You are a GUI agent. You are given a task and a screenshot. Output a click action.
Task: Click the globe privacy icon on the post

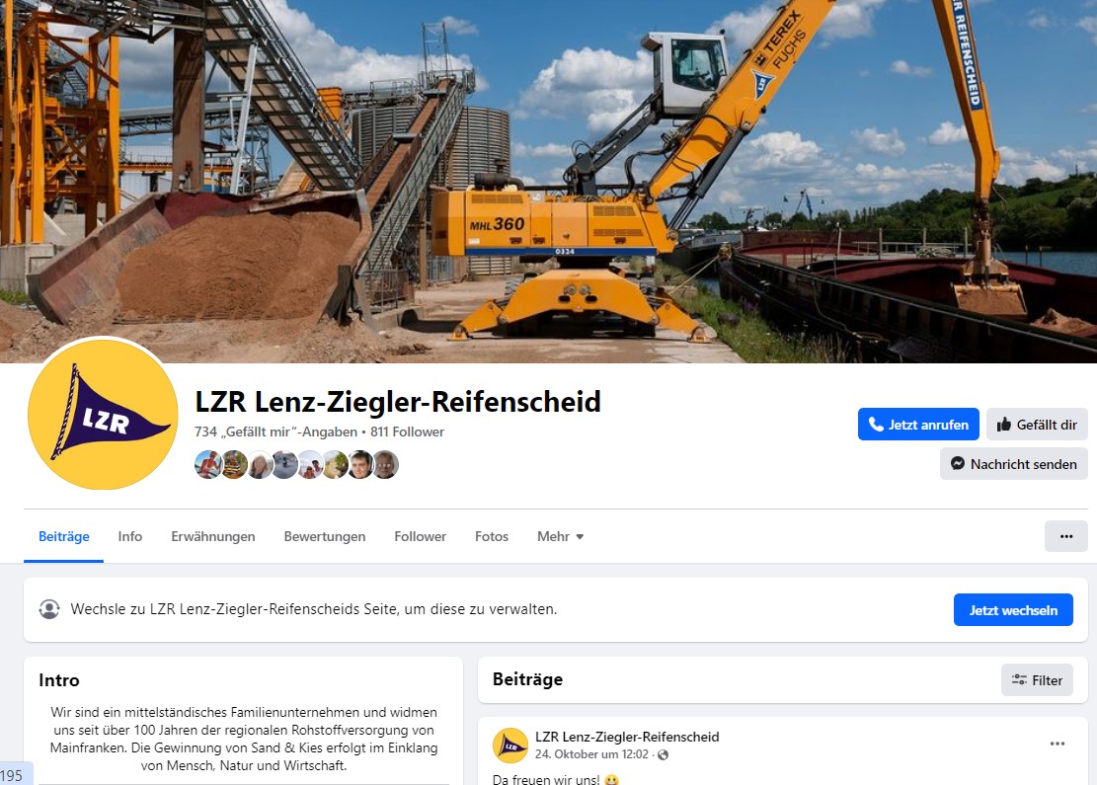click(664, 754)
